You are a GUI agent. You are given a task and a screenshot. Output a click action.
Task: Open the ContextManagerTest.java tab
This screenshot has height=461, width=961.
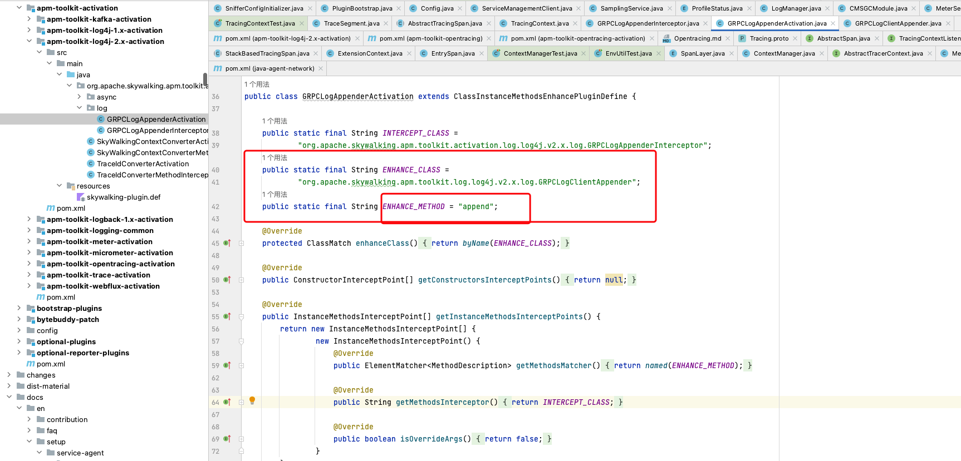click(x=540, y=53)
